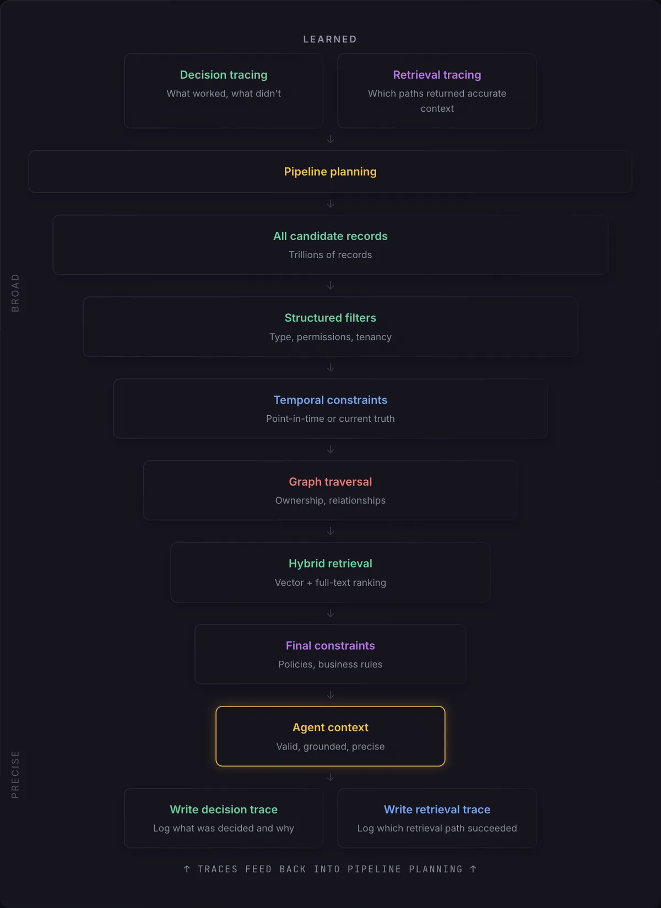661x908 pixels.
Task: Click the Decision tracing card
Action: click(224, 91)
